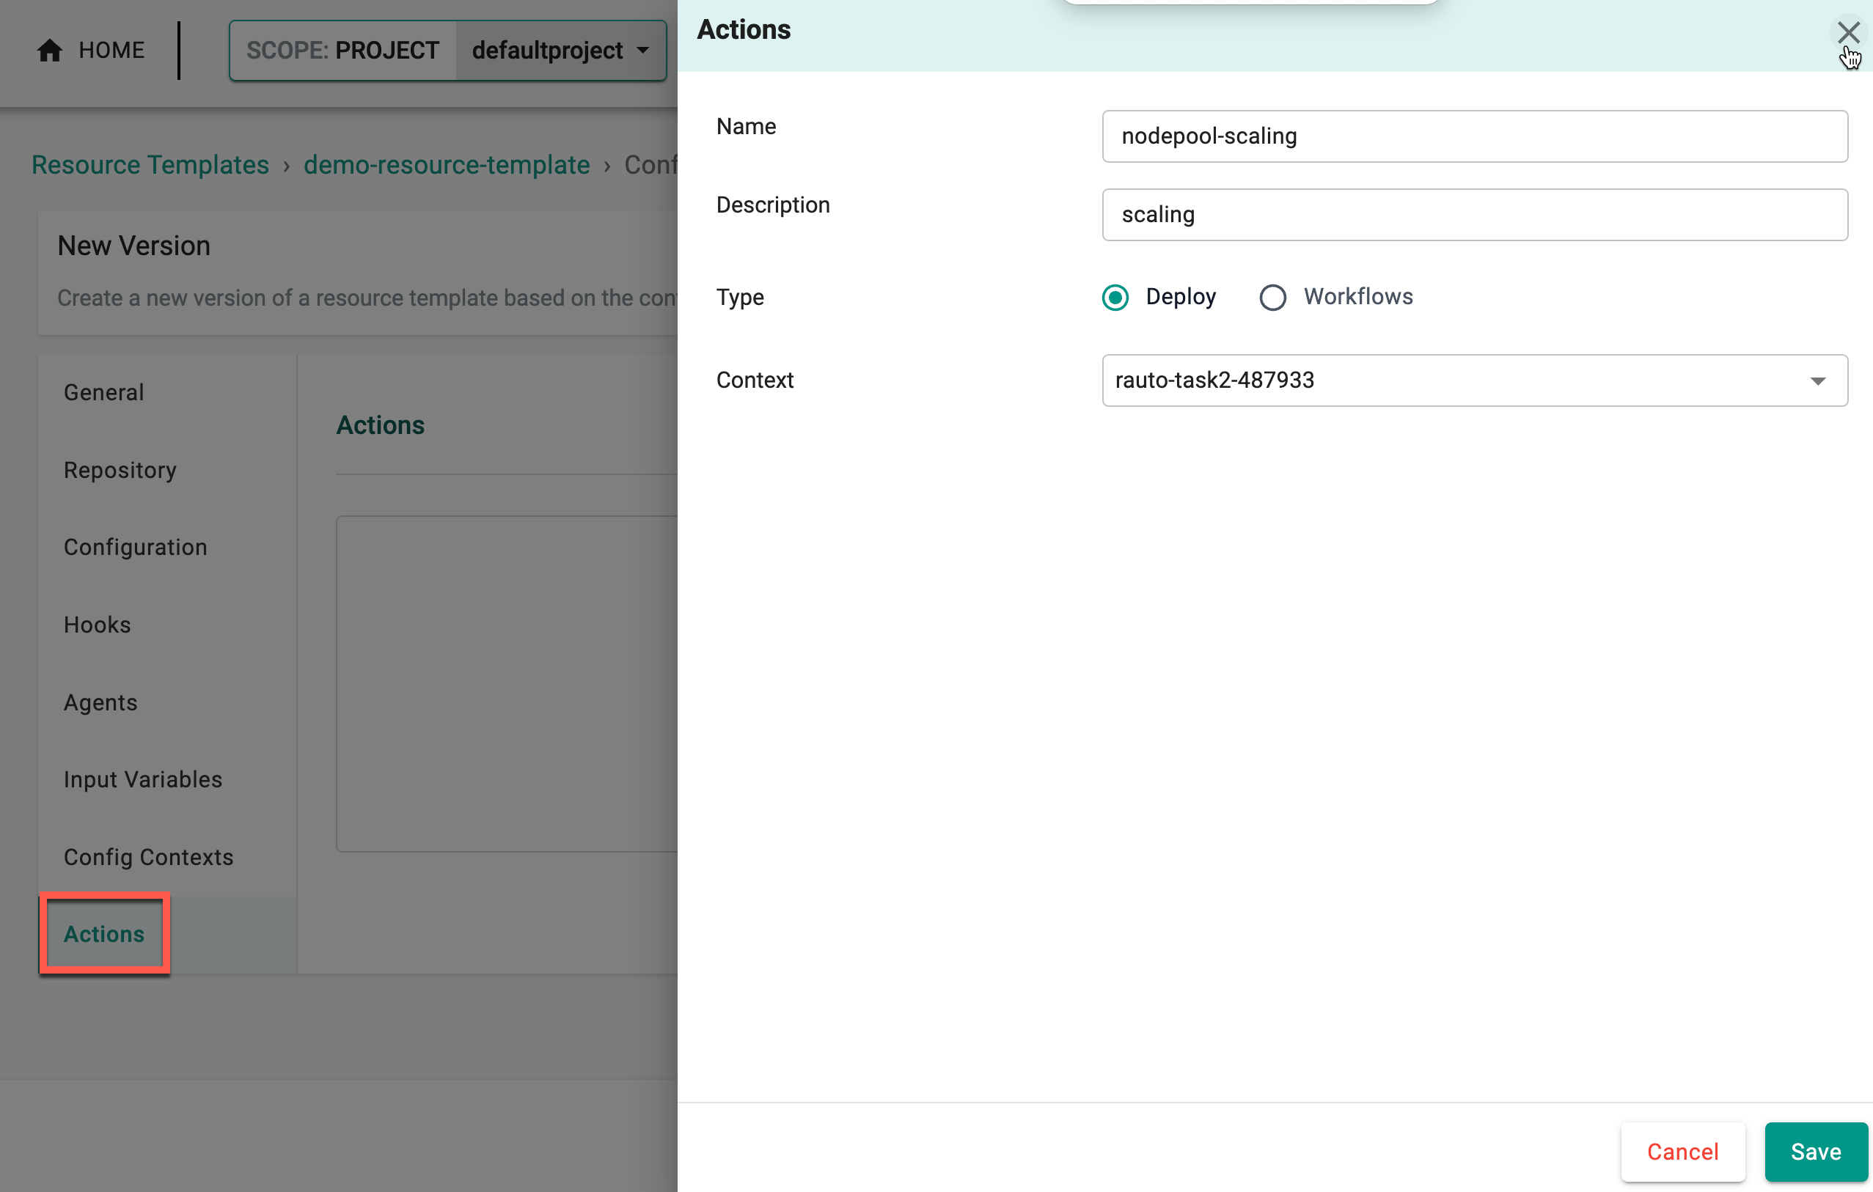Click the Description input field
The height and width of the screenshot is (1192, 1873).
[x=1477, y=214]
